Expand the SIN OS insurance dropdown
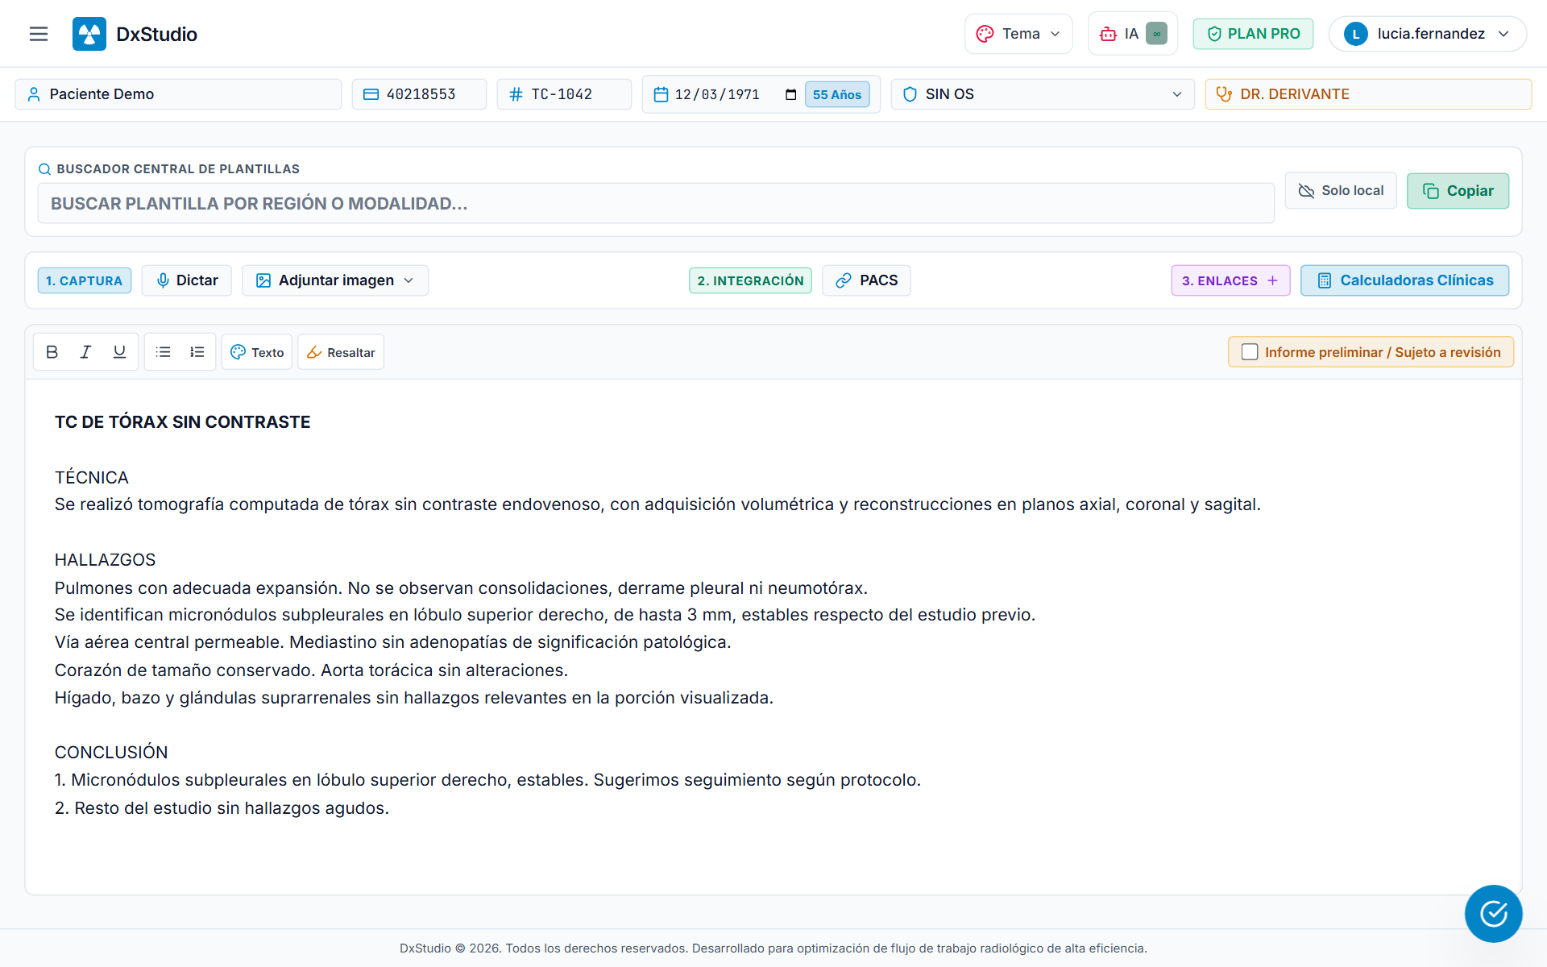Viewport: 1547px width, 967px height. tap(1043, 94)
